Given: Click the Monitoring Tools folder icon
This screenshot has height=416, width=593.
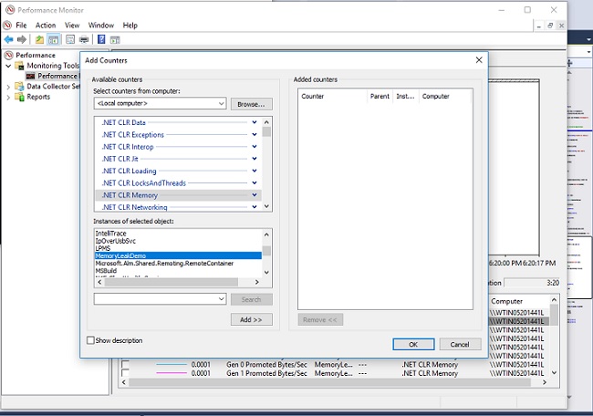Looking at the screenshot, I should point(19,66).
